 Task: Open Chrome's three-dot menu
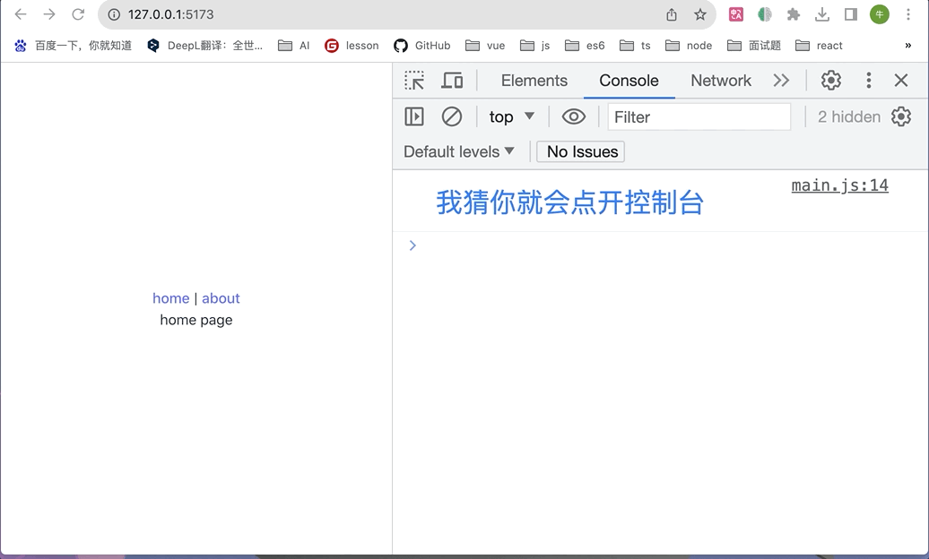pyautogui.click(x=907, y=14)
